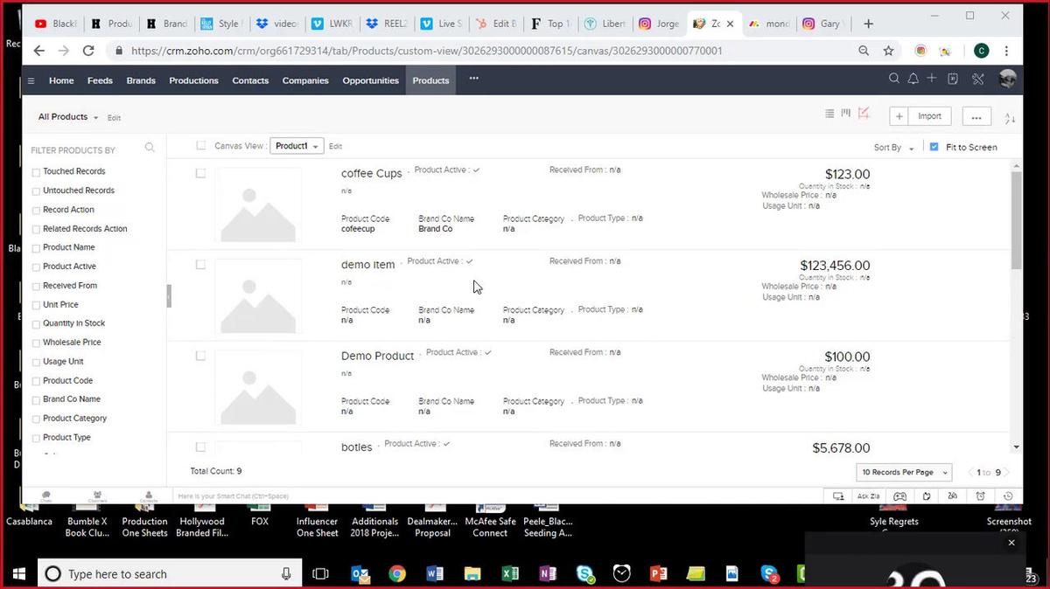This screenshot has width=1050, height=589.
Task: Go to the Opportunities tab
Action: [370, 80]
